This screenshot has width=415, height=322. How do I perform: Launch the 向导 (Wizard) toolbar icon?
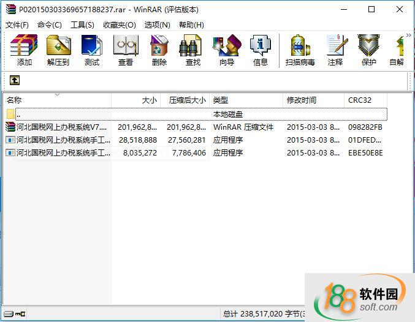tap(227, 50)
